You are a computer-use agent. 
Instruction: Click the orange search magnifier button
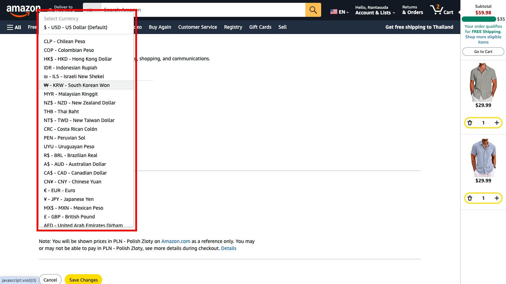[x=313, y=10]
